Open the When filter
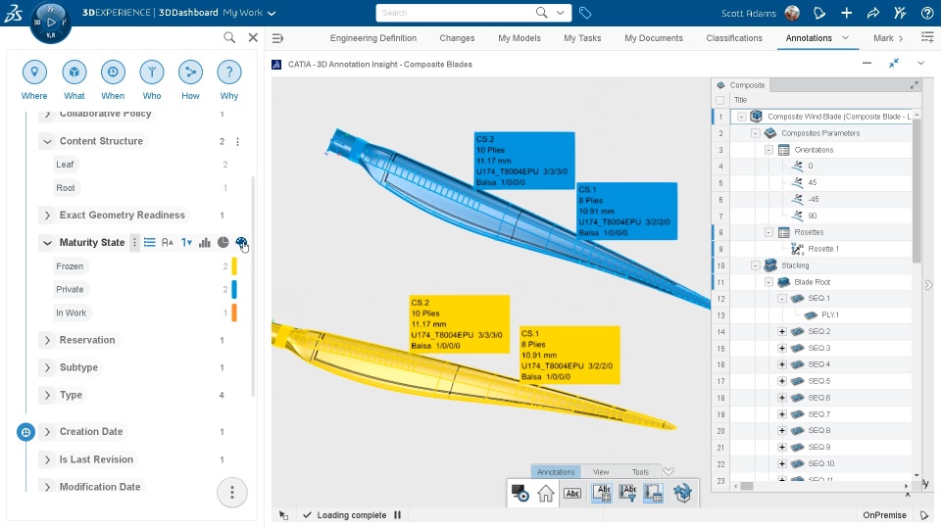 [113, 72]
